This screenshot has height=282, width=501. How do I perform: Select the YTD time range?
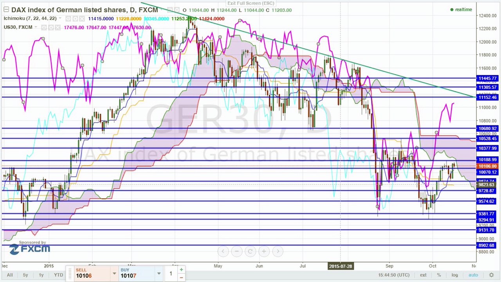pos(58,275)
